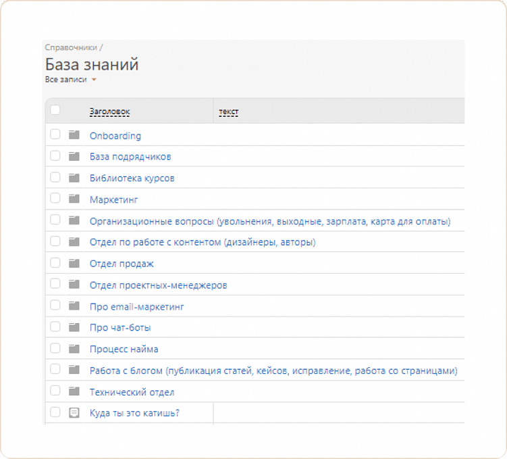507x459 pixels.
Task: Toggle the select-all checkbox in table header
Action: coord(55,110)
